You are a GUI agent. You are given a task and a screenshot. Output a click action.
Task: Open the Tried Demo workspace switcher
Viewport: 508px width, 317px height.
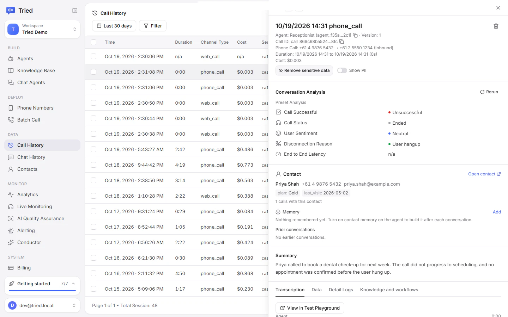click(42, 29)
